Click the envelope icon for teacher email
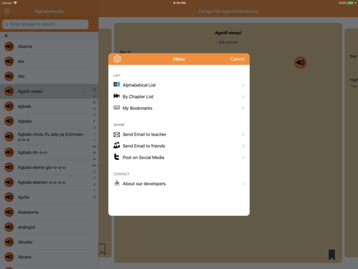The height and width of the screenshot is (269, 358). click(x=117, y=134)
